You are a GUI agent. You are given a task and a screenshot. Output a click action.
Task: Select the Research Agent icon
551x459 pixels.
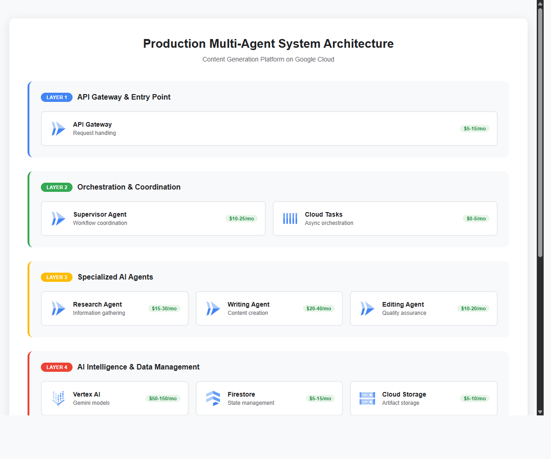58,308
